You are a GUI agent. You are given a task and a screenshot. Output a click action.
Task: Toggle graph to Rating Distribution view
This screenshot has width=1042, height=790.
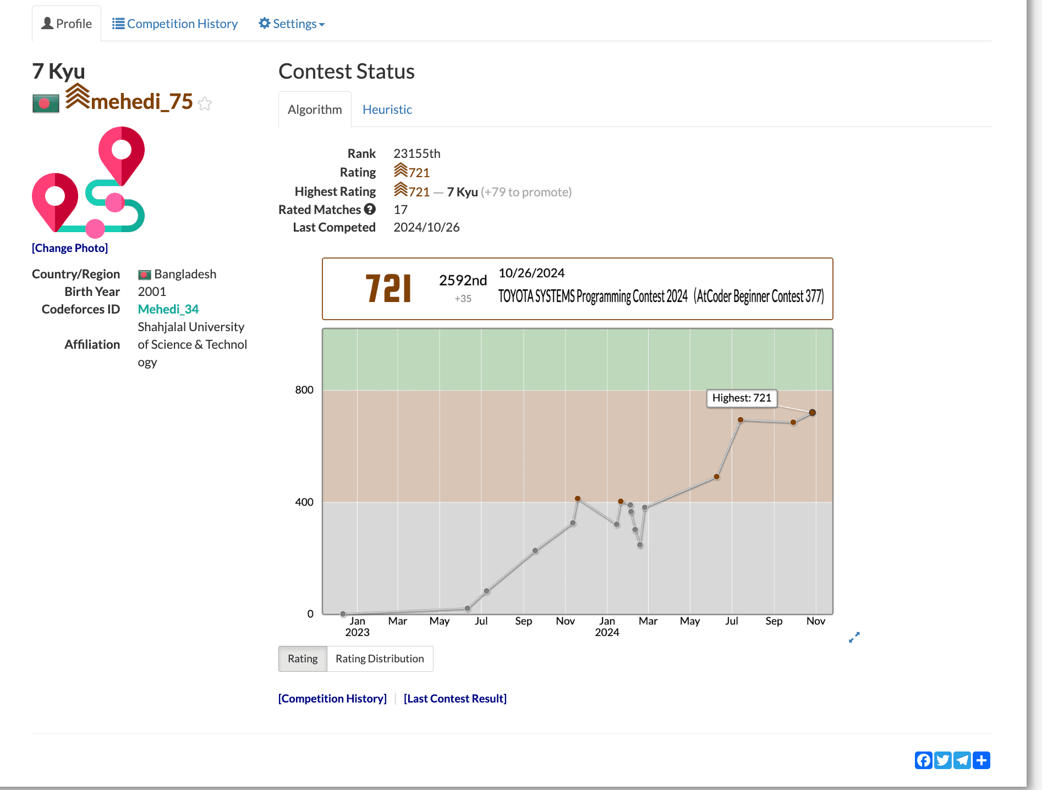380,659
